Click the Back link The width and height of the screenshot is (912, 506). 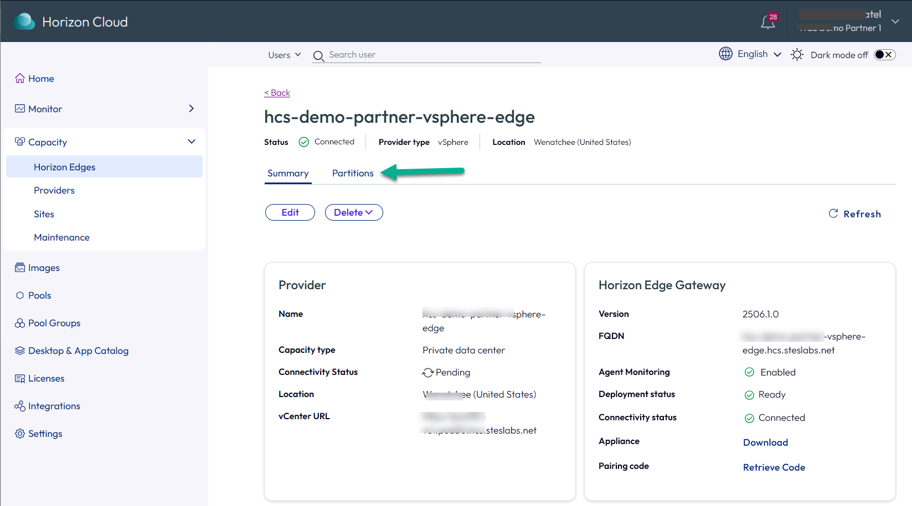click(277, 93)
